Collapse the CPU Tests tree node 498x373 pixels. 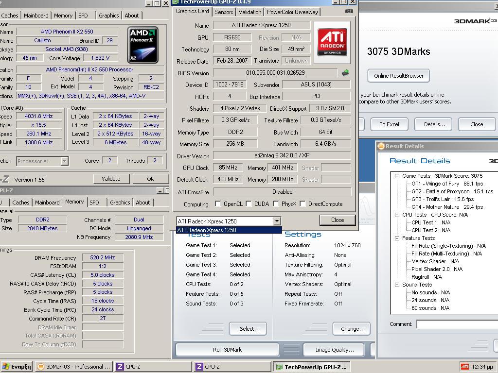(x=397, y=215)
